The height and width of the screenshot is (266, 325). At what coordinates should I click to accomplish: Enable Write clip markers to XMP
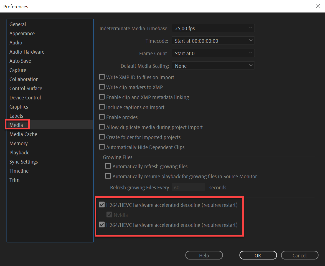[x=102, y=87]
